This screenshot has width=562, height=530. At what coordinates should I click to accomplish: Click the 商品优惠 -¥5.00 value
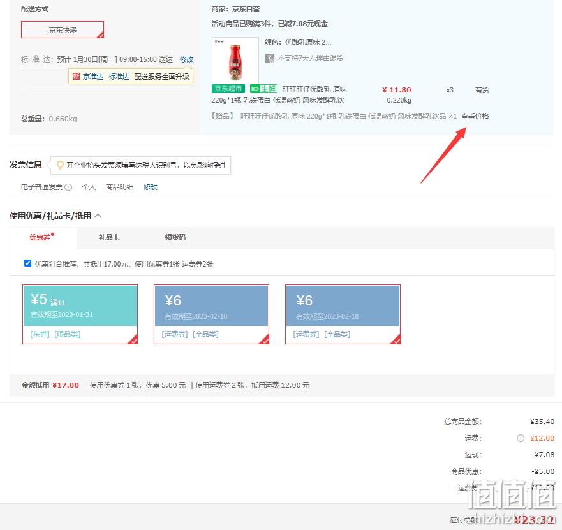point(543,471)
